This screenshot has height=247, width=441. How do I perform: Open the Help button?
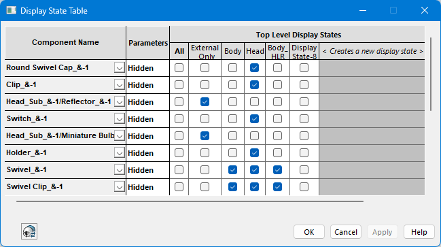coord(419,232)
